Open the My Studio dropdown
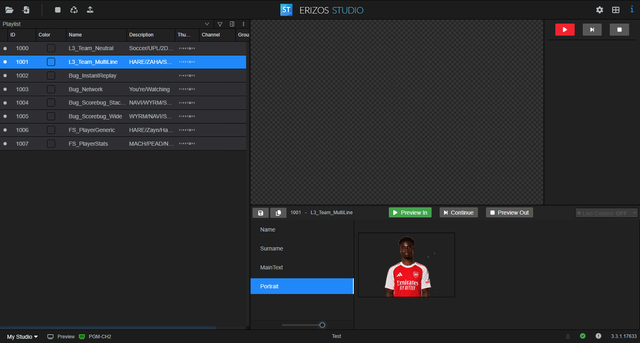Viewport: 640px width, 343px height. (22, 337)
